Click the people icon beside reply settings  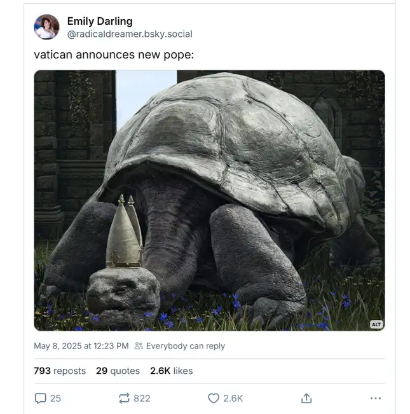click(139, 347)
